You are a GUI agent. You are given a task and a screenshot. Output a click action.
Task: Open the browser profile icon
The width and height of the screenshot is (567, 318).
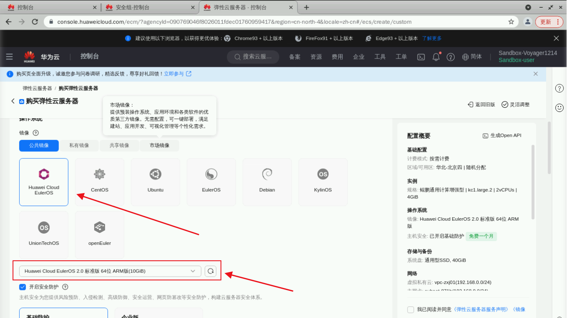[528, 22]
